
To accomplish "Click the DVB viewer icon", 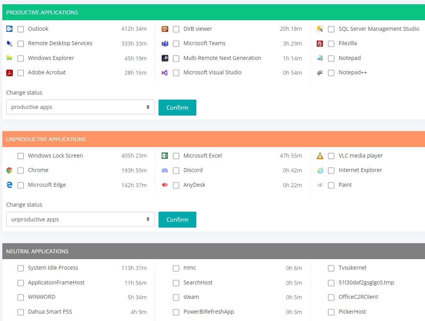I will pos(165,29).
